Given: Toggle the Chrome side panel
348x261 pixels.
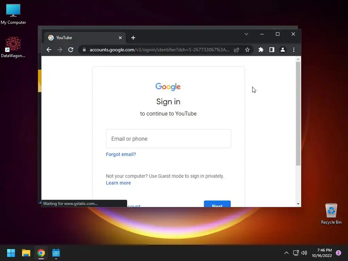Looking at the screenshot, I should pyautogui.click(x=272, y=50).
